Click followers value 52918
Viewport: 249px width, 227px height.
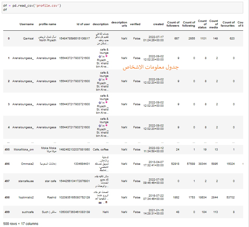pos(175,164)
